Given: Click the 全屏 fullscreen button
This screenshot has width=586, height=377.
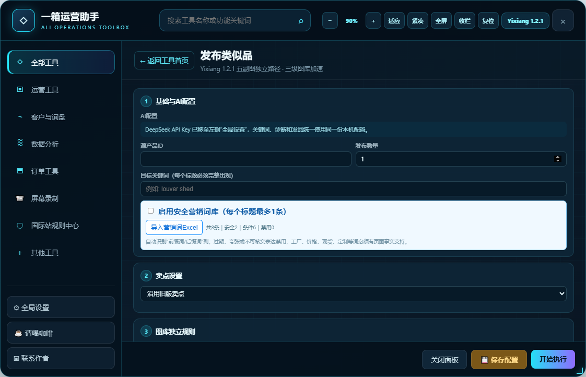Looking at the screenshot, I should tap(441, 20).
